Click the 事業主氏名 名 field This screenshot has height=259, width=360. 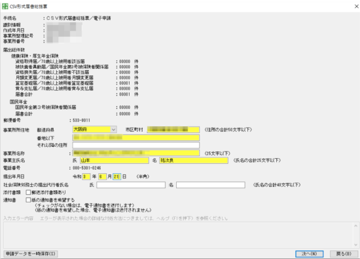[x=194, y=161]
